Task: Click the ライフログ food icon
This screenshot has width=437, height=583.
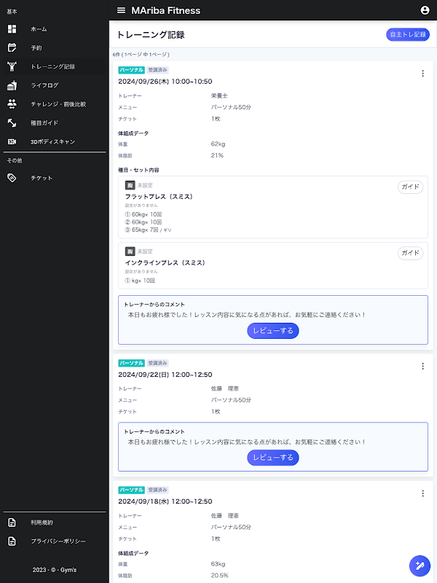Action: (12, 85)
